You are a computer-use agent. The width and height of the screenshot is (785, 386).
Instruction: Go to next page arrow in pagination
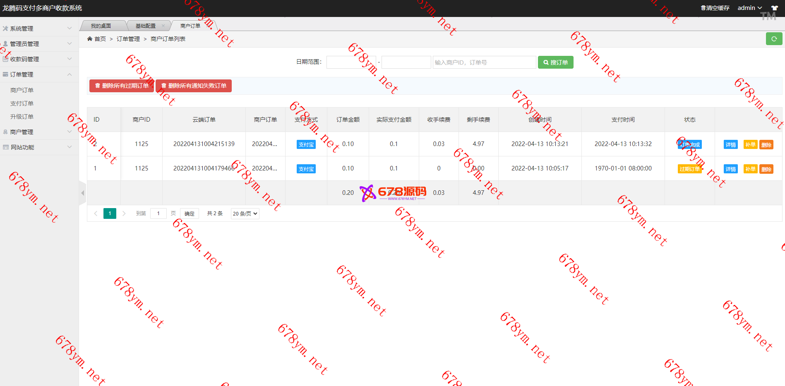(124, 213)
